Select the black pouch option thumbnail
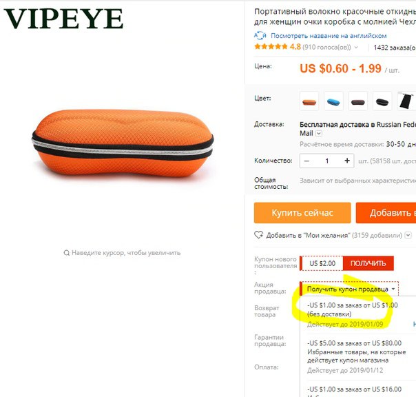The image size is (416, 397). [x=406, y=101]
